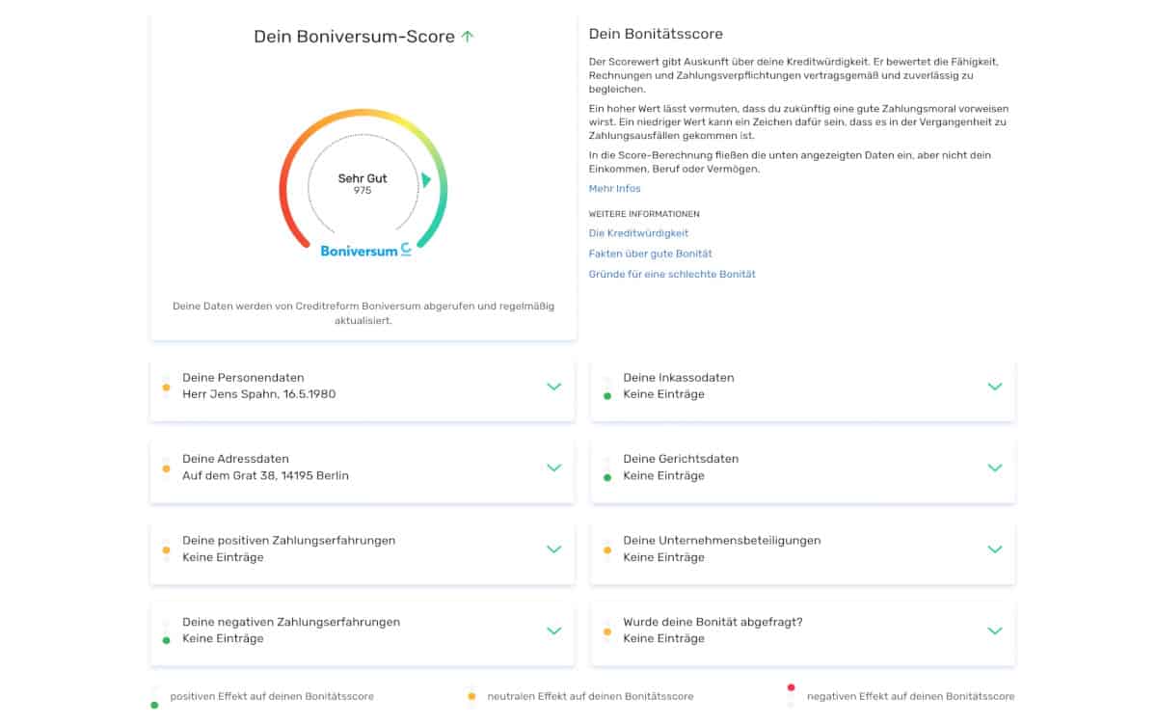Open the 'Mehr Infos' link
This screenshot has height=723, width=1157.
point(615,189)
